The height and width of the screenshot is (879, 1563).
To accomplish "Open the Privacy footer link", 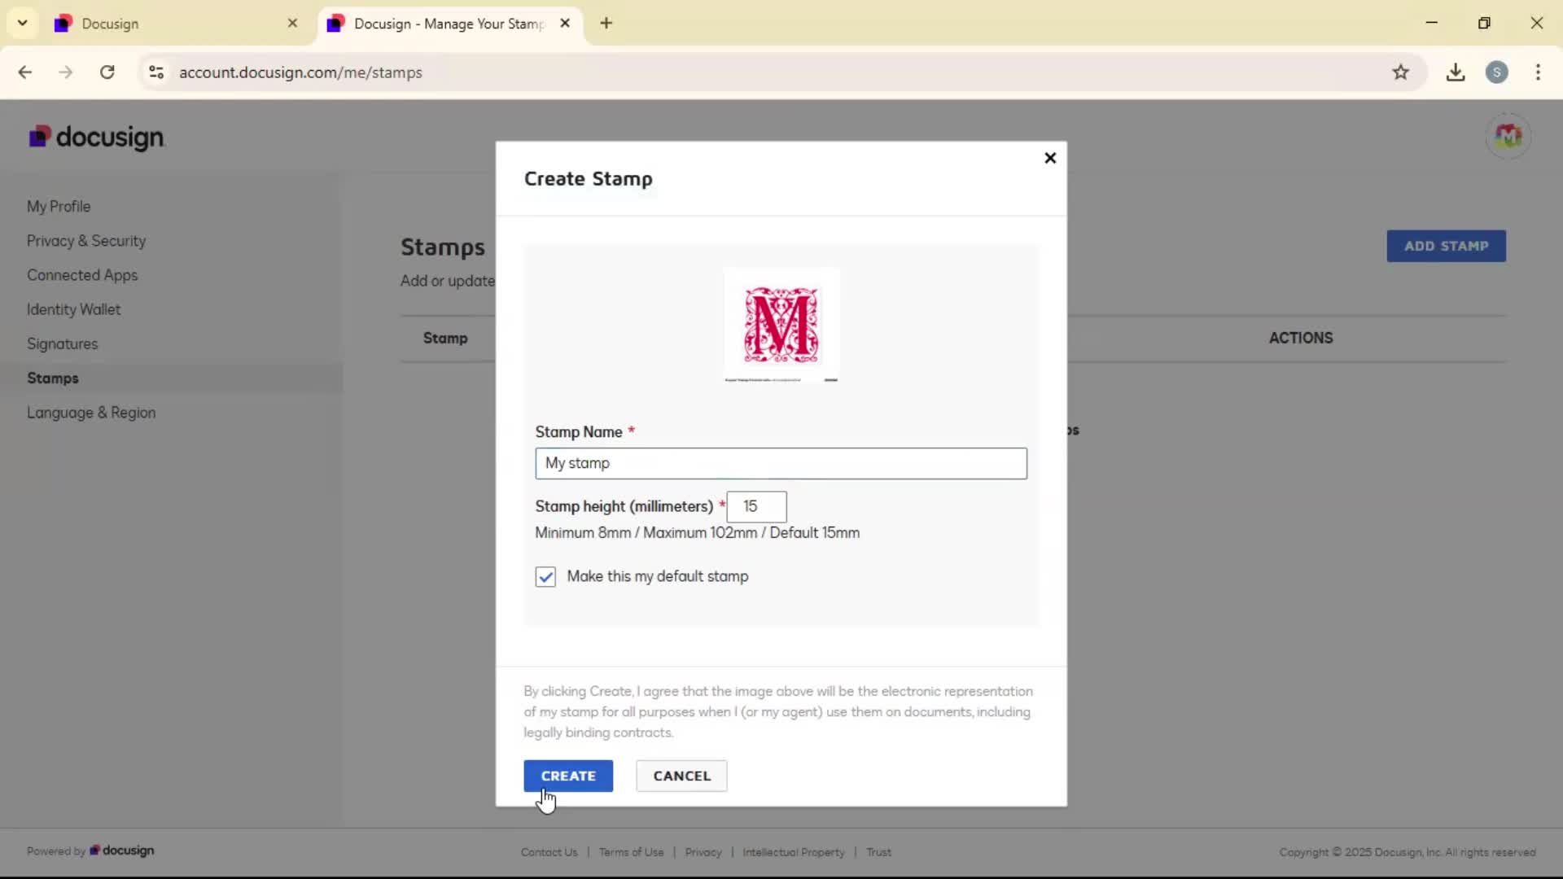I will pyautogui.click(x=703, y=852).
